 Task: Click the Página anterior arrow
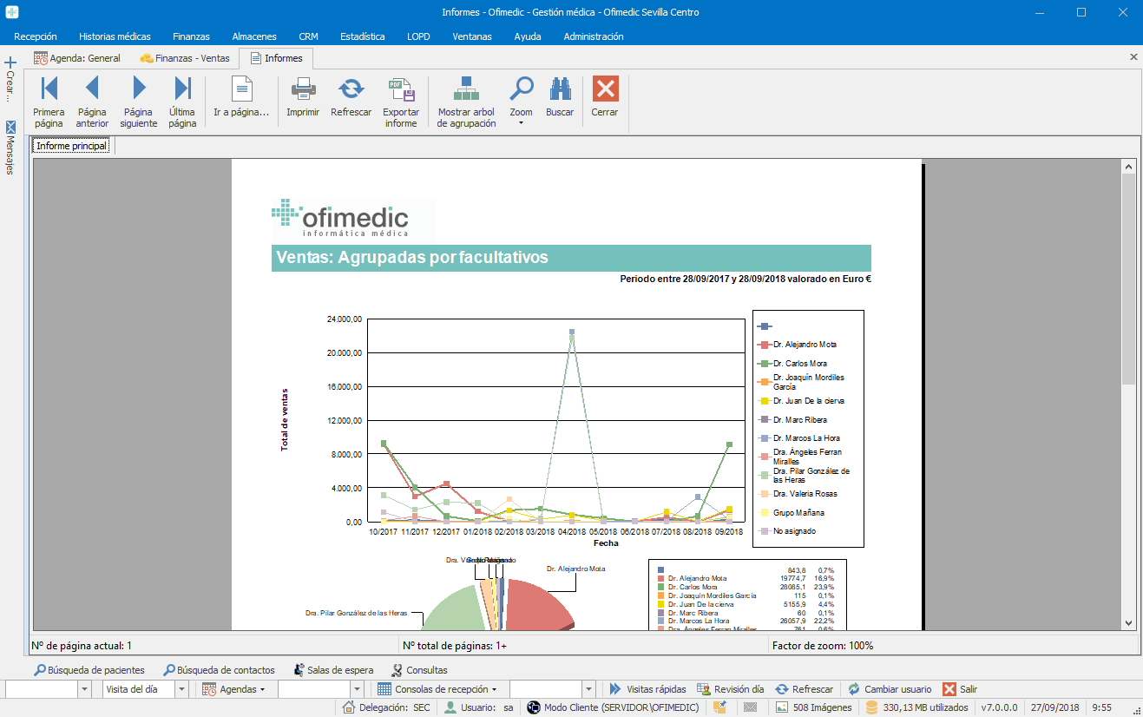pos(92,102)
